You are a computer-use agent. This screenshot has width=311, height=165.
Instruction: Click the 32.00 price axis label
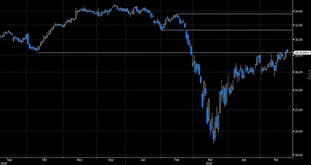300,25
